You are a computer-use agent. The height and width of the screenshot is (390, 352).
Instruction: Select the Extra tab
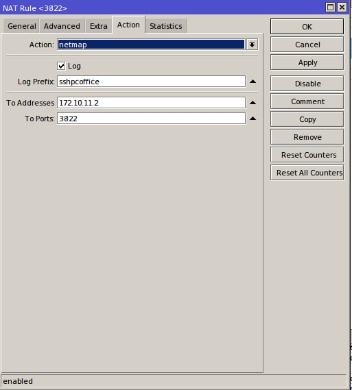[99, 26]
